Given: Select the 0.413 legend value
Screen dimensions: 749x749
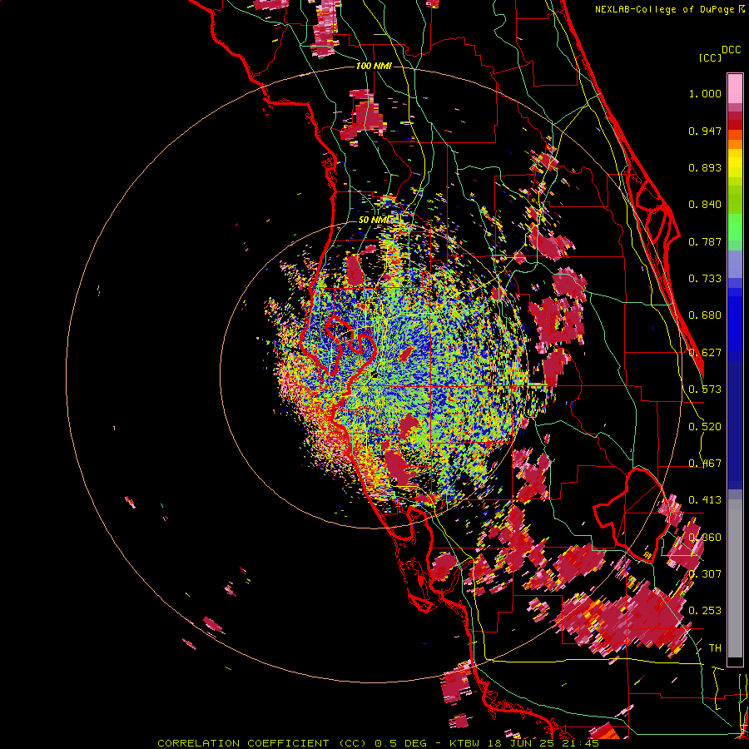Looking at the screenshot, I should coord(705,500).
